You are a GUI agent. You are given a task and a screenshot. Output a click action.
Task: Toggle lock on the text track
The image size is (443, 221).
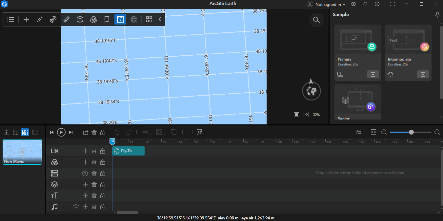pos(103,195)
